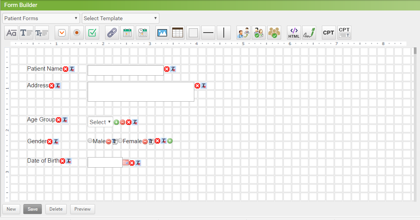
Task: Insert a signature field
Action: [x=309, y=33]
